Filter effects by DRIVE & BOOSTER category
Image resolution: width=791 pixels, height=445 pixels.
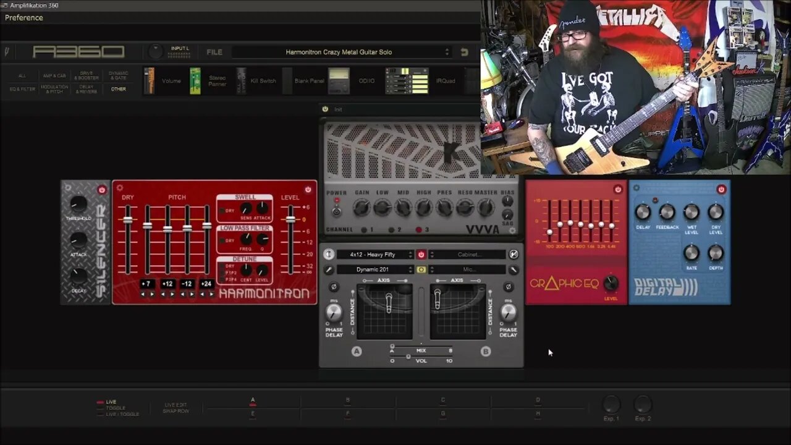87,75
